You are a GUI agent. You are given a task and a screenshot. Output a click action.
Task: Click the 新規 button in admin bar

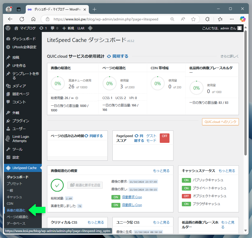[x=68, y=28]
